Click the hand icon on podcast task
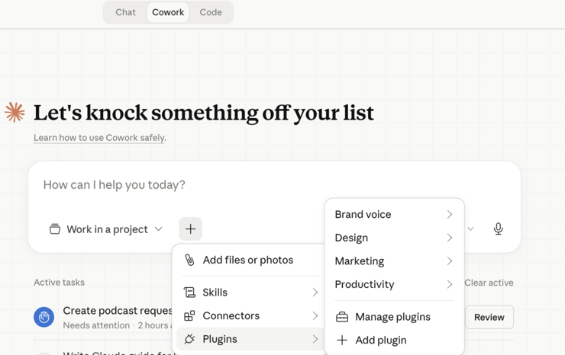 (44, 317)
